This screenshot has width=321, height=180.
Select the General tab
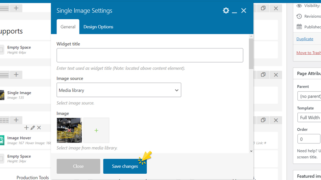[68, 27]
